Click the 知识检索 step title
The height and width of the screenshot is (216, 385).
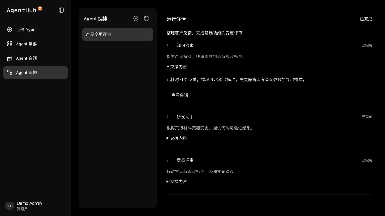tap(185, 45)
